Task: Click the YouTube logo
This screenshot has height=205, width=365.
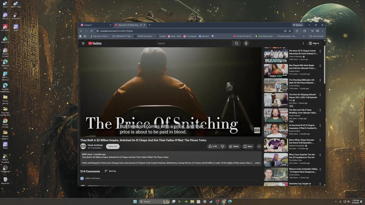Action: coord(95,43)
